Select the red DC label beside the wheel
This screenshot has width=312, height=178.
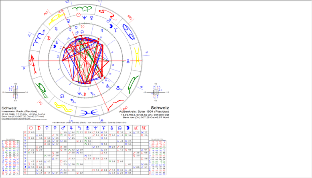pyautogui.click(x=125, y=108)
